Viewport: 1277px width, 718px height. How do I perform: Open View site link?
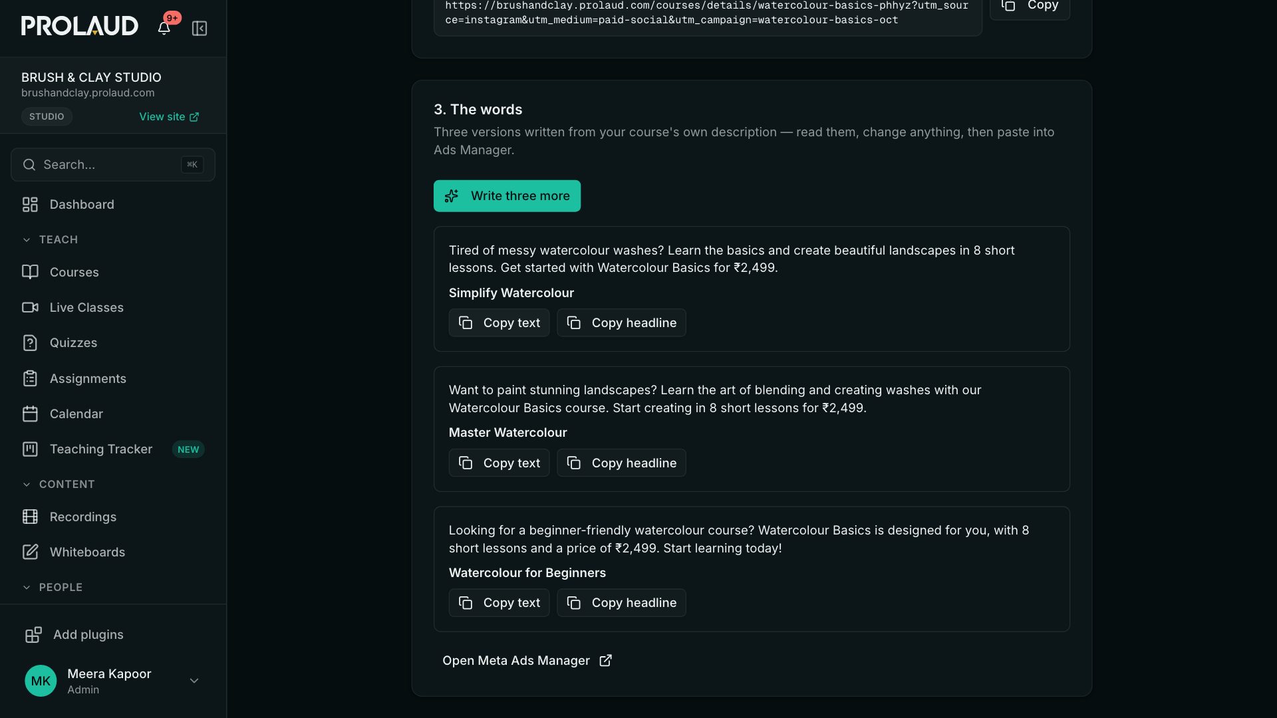tap(169, 116)
